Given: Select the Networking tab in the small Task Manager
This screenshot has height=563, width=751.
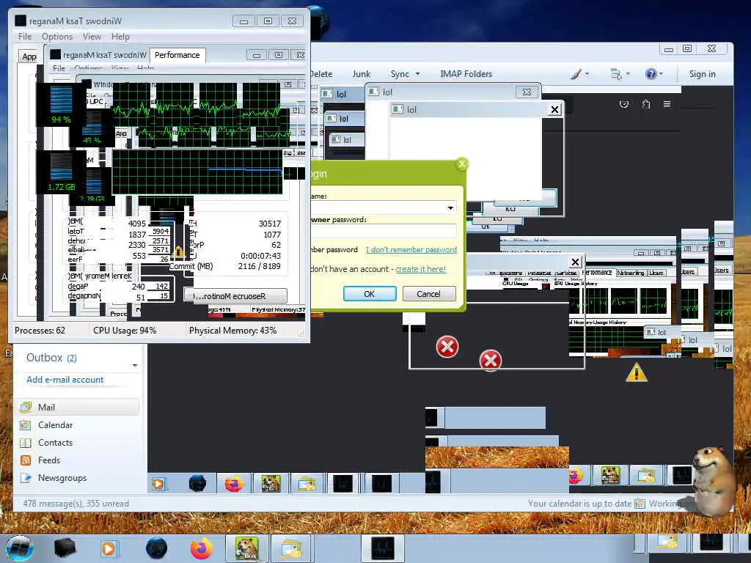Looking at the screenshot, I should (630, 273).
